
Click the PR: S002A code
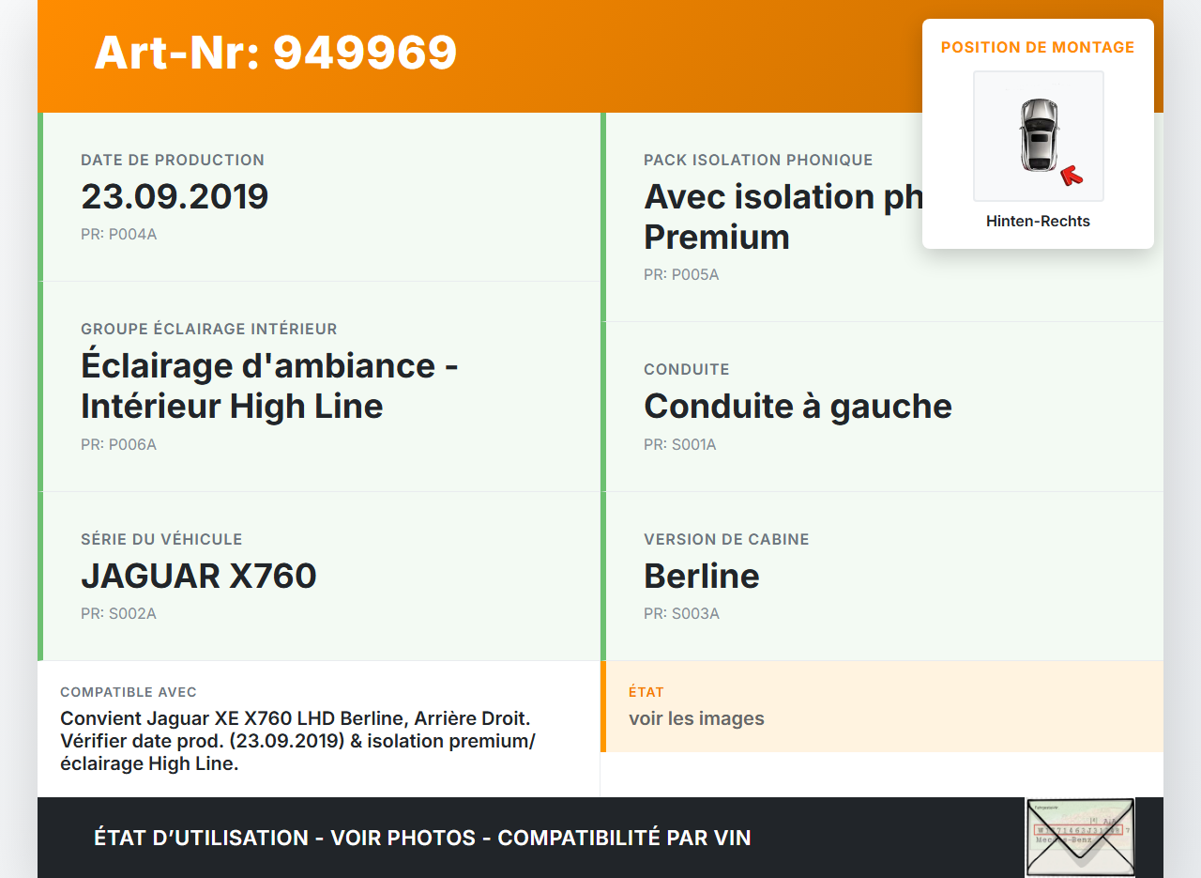(x=118, y=614)
